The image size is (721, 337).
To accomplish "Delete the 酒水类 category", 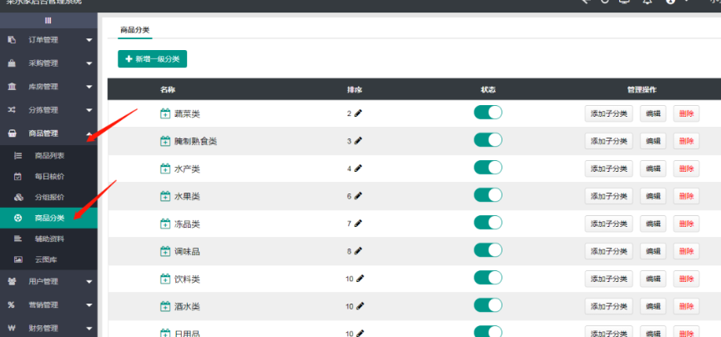I will pyautogui.click(x=686, y=306).
